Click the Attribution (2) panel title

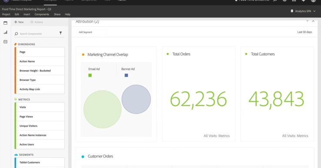point(87,22)
